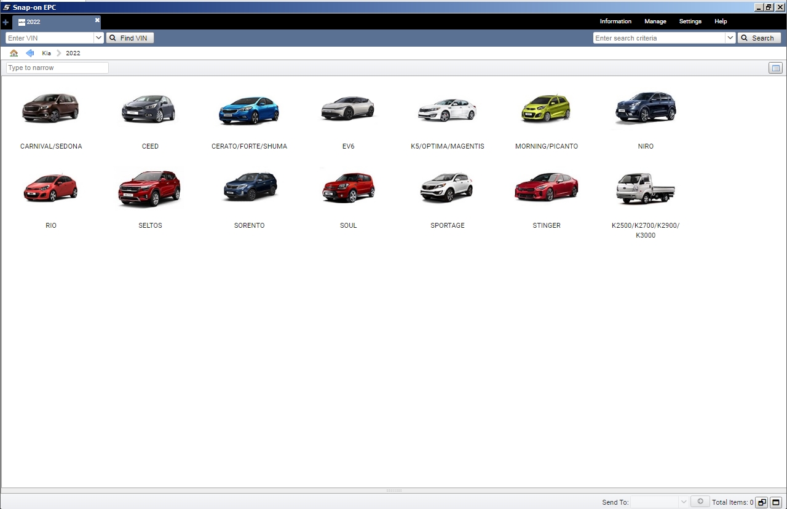Click the send arrow icon next to Send To
The image size is (787, 509).
(700, 502)
